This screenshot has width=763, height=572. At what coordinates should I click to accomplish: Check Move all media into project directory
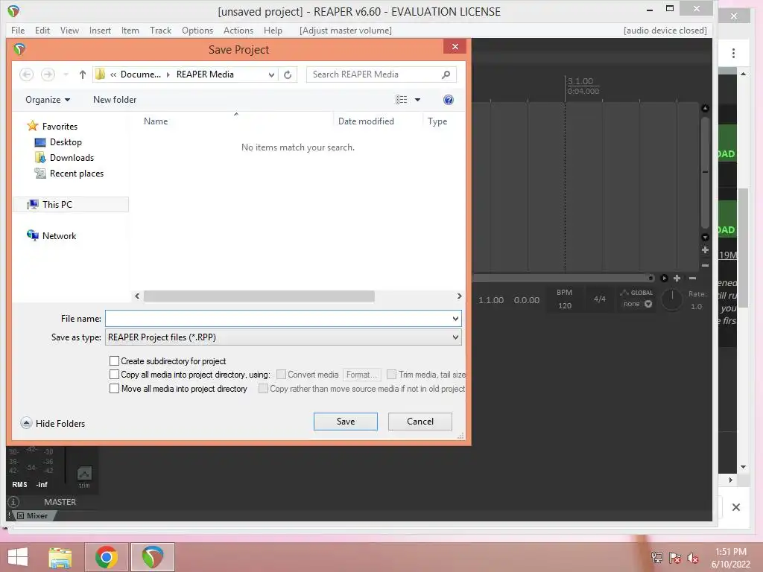114,389
